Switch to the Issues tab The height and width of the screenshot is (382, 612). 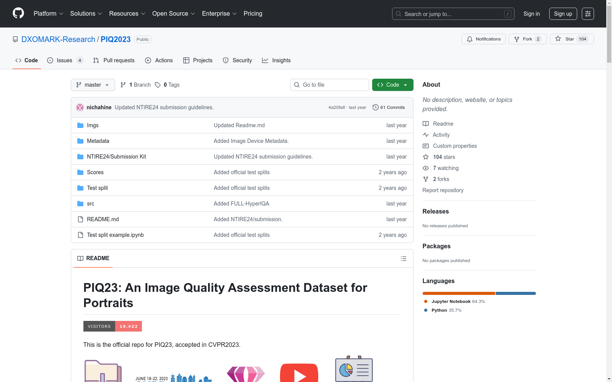pos(65,60)
